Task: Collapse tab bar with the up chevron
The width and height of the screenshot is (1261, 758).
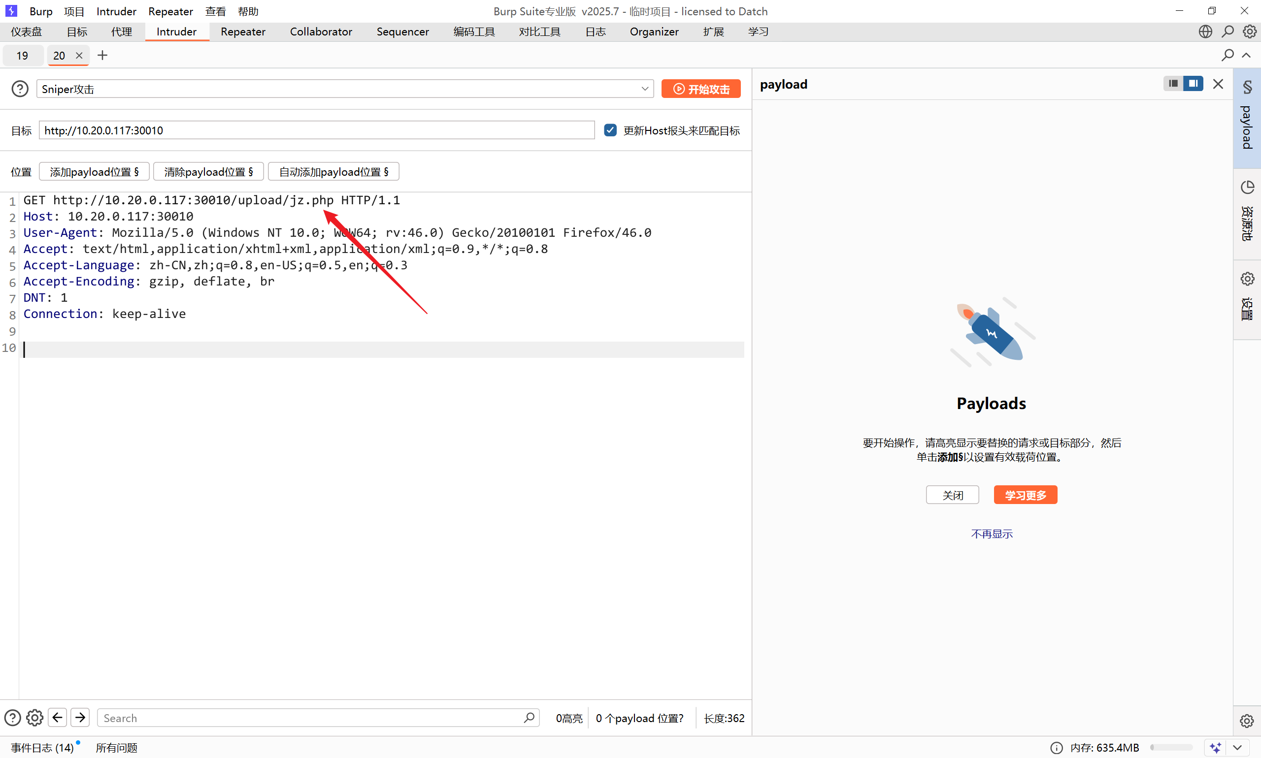Action: [1246, 55]
